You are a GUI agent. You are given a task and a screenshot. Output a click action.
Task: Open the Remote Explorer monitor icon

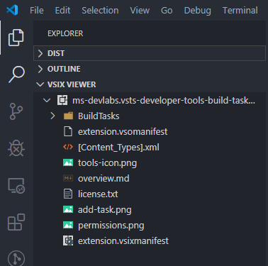(x=16, y=186)
